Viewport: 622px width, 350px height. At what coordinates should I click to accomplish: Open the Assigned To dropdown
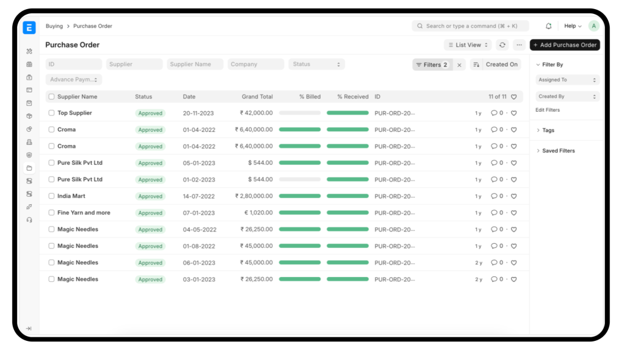567,80
